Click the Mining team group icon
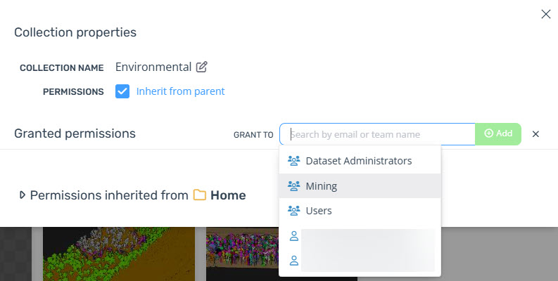 (x=293, y=185)
